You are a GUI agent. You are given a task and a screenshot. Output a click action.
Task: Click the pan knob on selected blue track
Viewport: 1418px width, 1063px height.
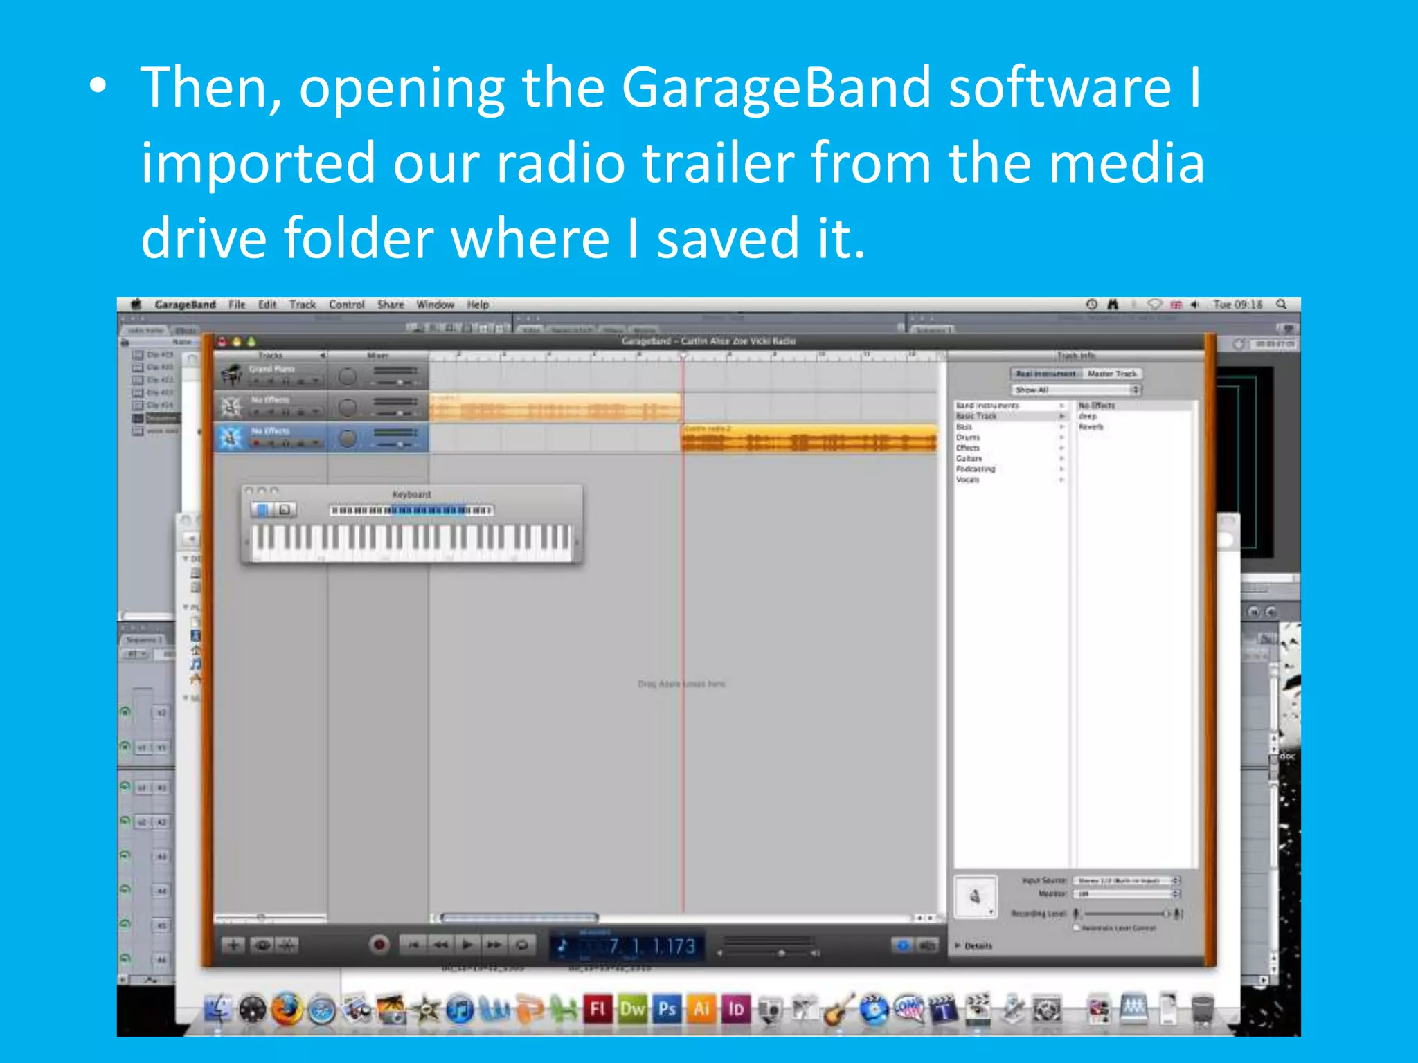coord(348,438)
